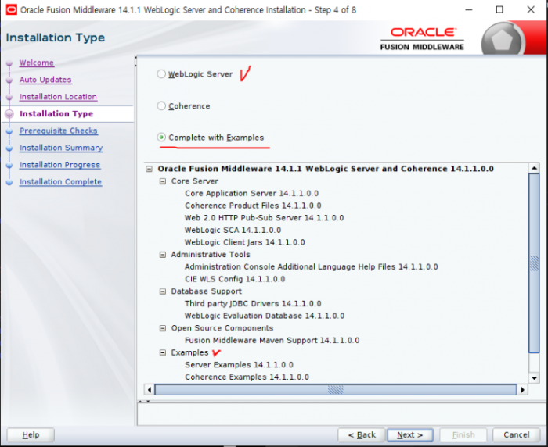Select CIE WLS Config 14.1.1.0.0 row

pyautogui.click(x=235, y=279)
